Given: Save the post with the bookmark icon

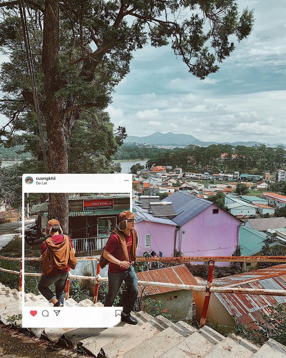Looking at the screenshot, I should [x=118, y=313].
